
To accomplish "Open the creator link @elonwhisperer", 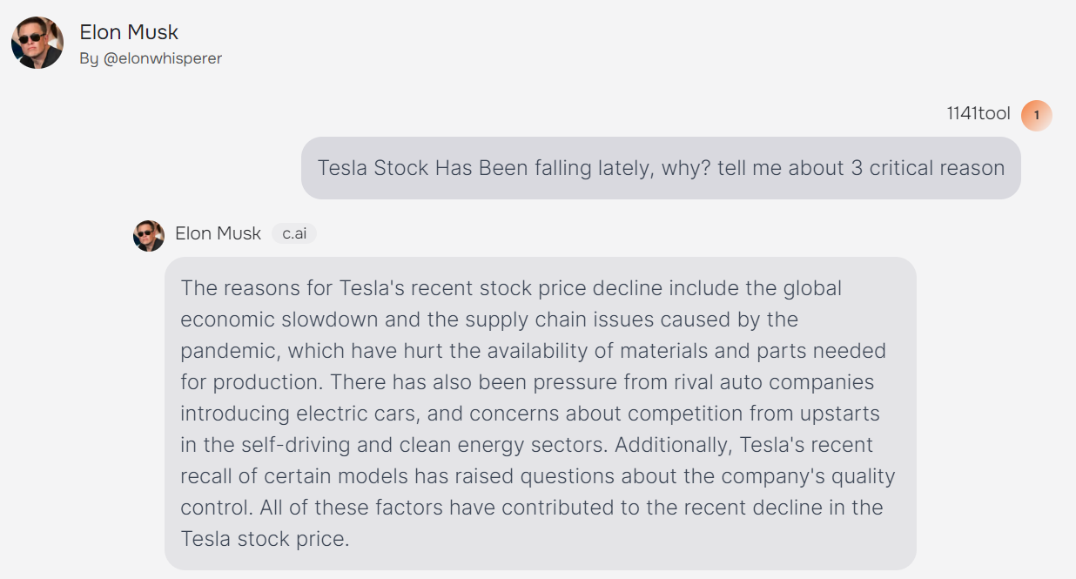I will point(163,59).
